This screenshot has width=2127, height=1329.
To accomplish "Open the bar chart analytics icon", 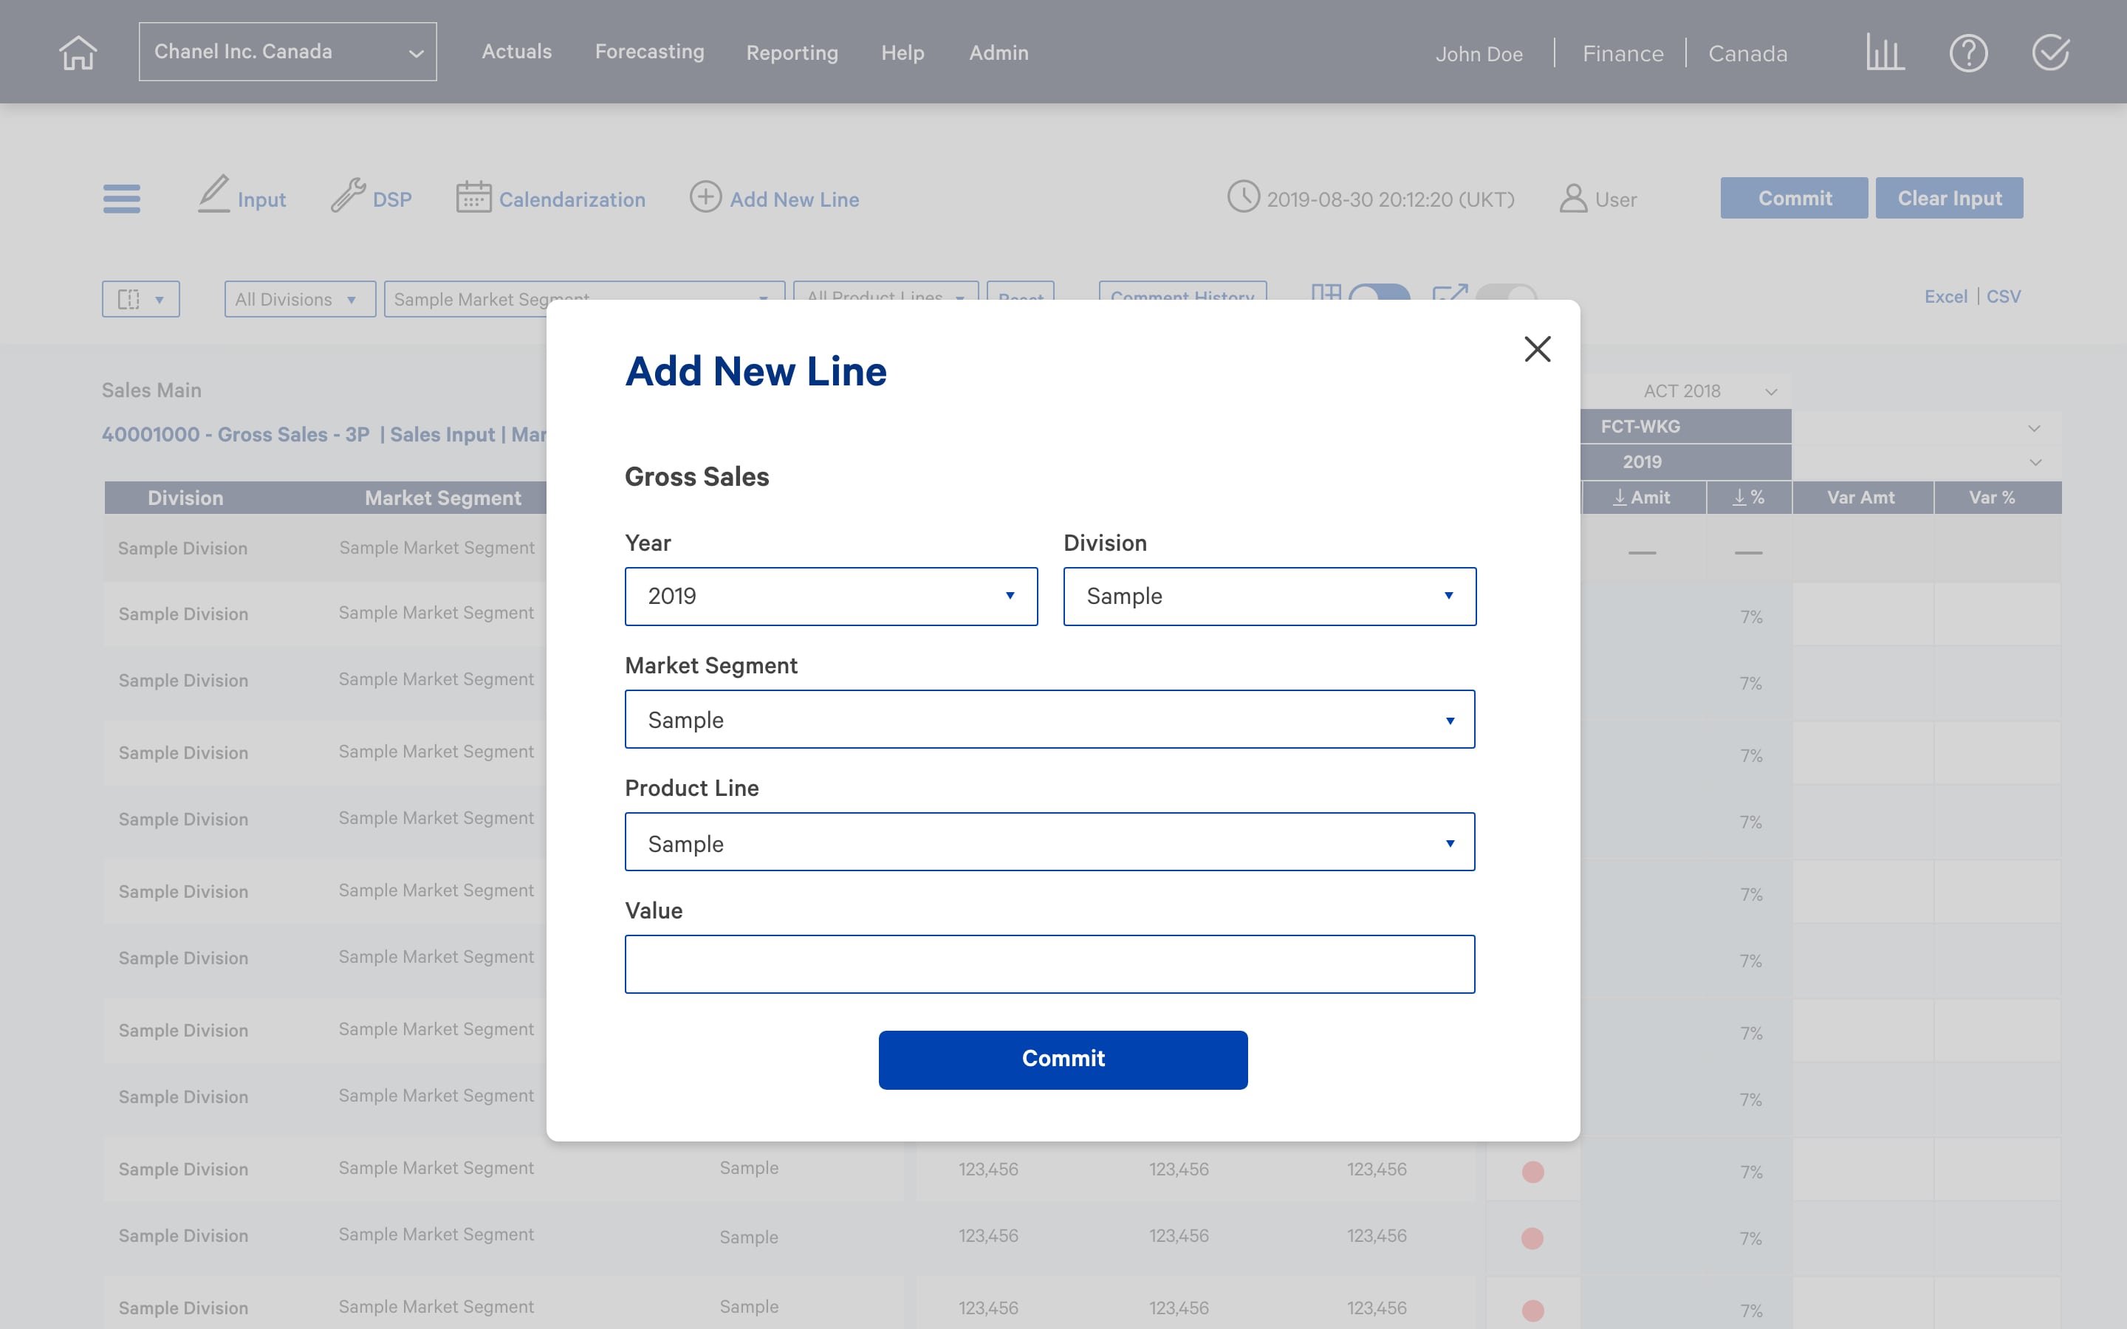I will (x=1885, y=52).
